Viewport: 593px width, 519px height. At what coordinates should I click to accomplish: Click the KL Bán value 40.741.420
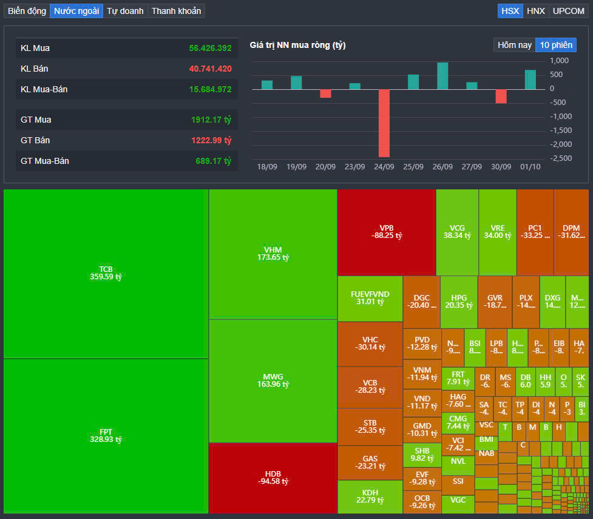point(210,69)
